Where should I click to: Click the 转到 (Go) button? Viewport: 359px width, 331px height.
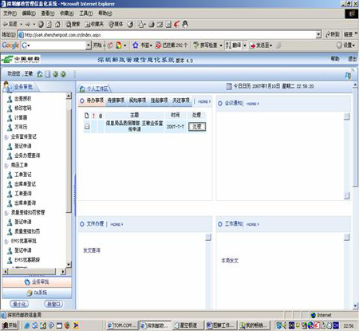tap(333, 34)
